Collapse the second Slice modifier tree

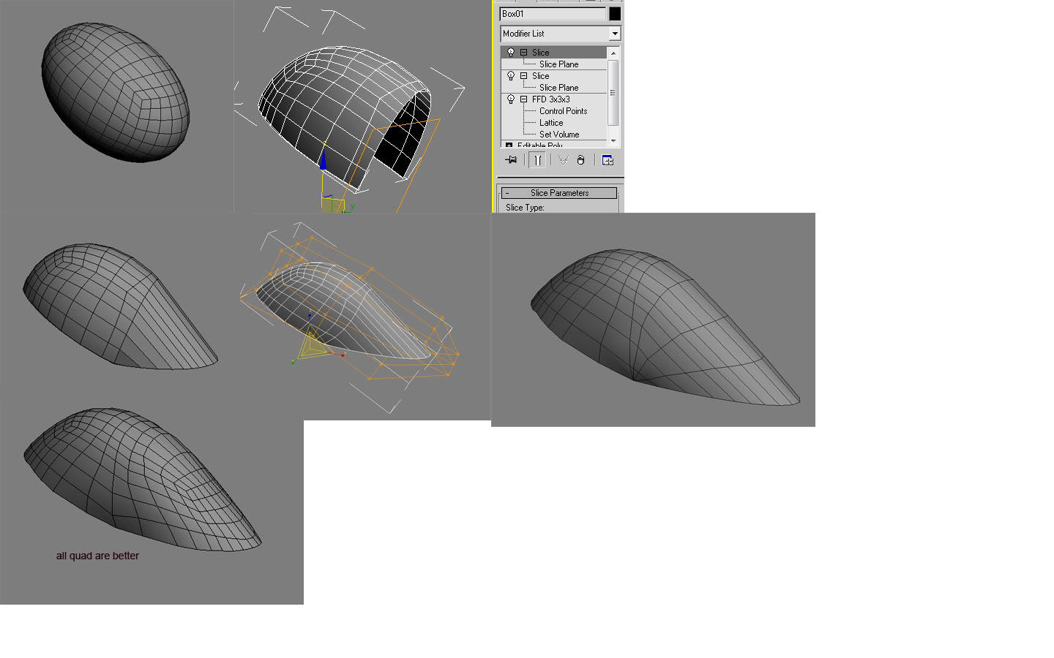523,76
